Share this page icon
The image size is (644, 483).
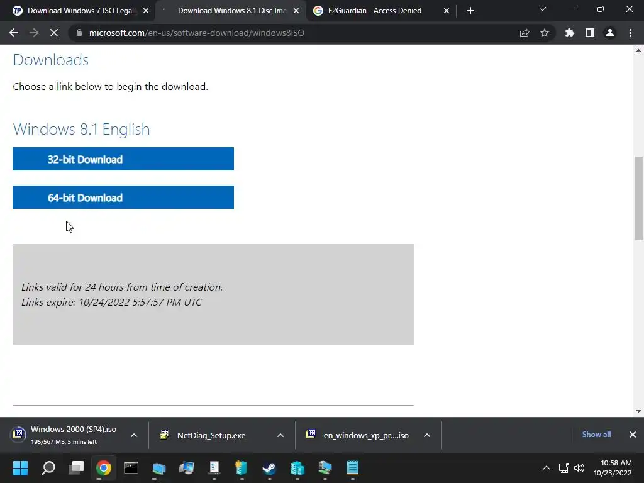(525, 33)
